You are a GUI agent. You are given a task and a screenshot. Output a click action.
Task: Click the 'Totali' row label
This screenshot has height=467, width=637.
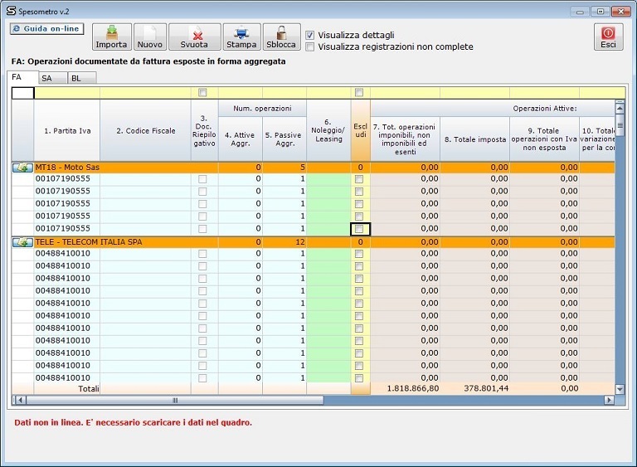tap(89, 389)
